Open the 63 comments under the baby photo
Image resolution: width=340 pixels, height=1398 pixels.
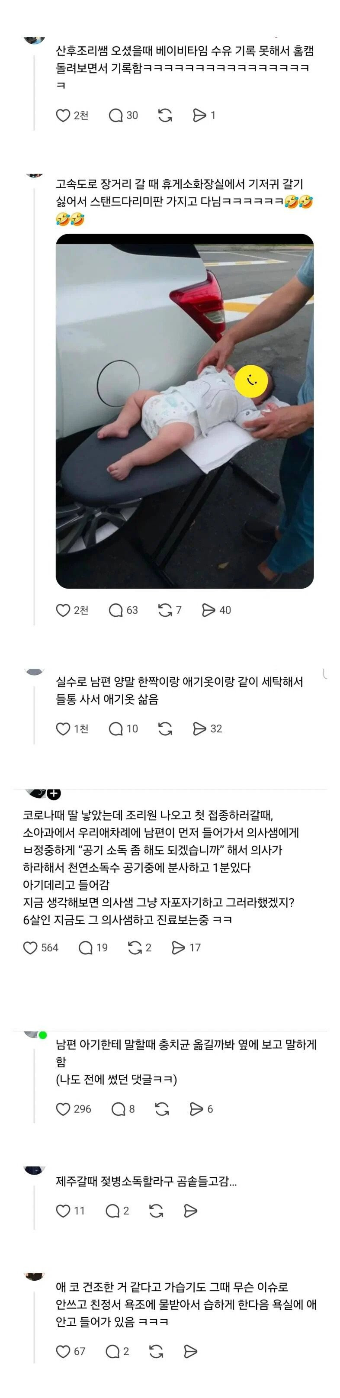click(123, 610)
